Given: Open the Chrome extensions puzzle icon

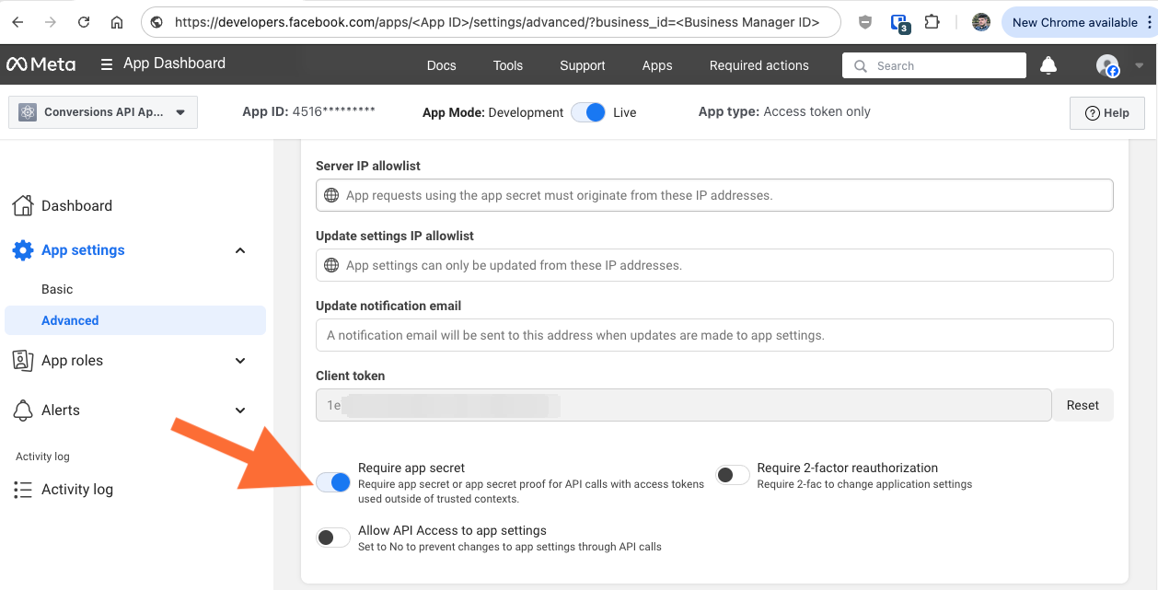Looking at the screenshot, I should click(932, 22).
